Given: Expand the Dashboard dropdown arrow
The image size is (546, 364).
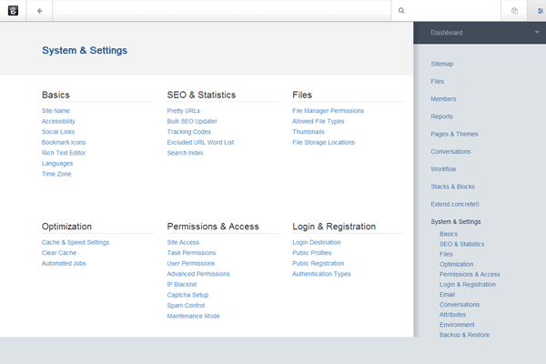Looking at the screenshot, I should 537,32.
